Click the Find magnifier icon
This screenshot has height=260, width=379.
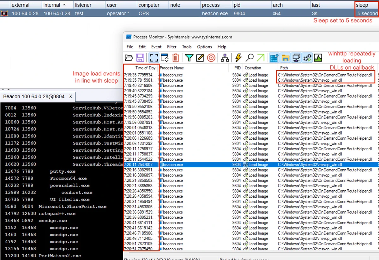click(x=250, y=58)
